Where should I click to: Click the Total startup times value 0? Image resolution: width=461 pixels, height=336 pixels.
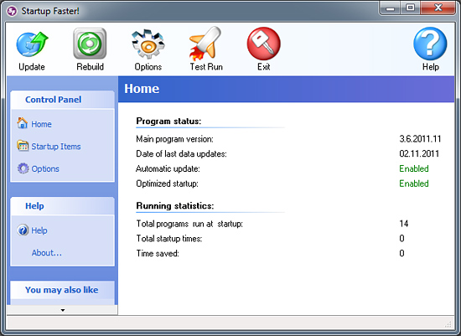coord(401,239)
